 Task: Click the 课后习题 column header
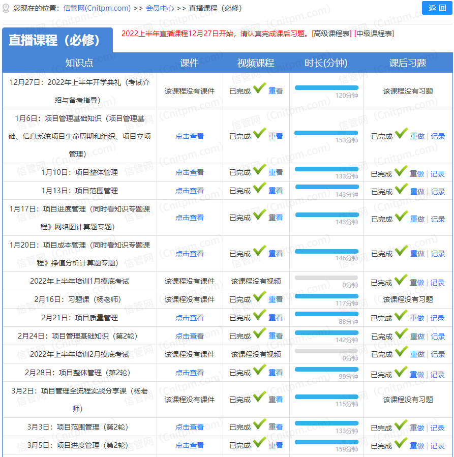408,63
